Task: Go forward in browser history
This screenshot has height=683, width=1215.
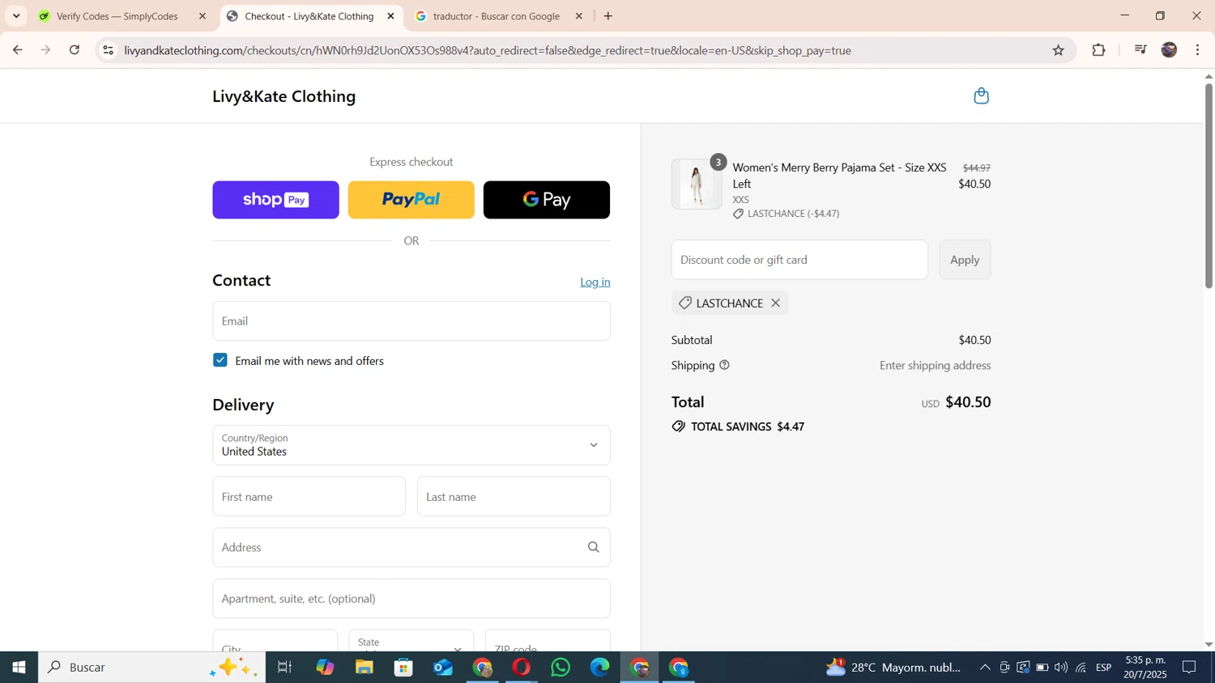Action: (46, 50)
